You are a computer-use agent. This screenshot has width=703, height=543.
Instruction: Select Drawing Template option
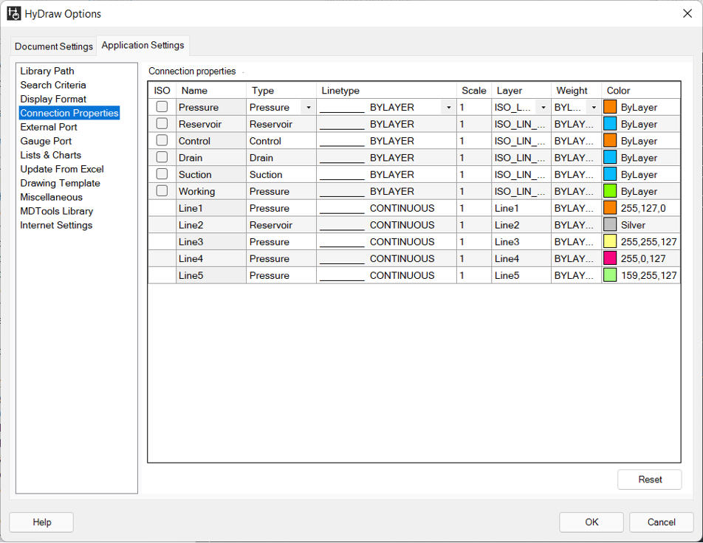tap(60, 183)
